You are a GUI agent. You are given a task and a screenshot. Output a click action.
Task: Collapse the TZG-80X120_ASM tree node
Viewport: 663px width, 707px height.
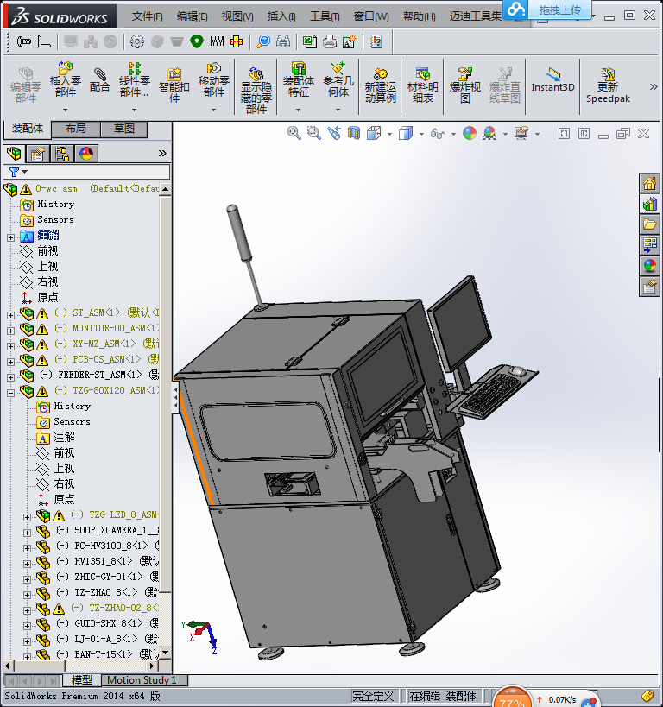pyautogui.click(x=10, y=391)
